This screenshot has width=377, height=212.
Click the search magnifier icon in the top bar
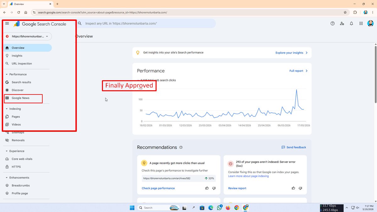(x=80, y=24)
